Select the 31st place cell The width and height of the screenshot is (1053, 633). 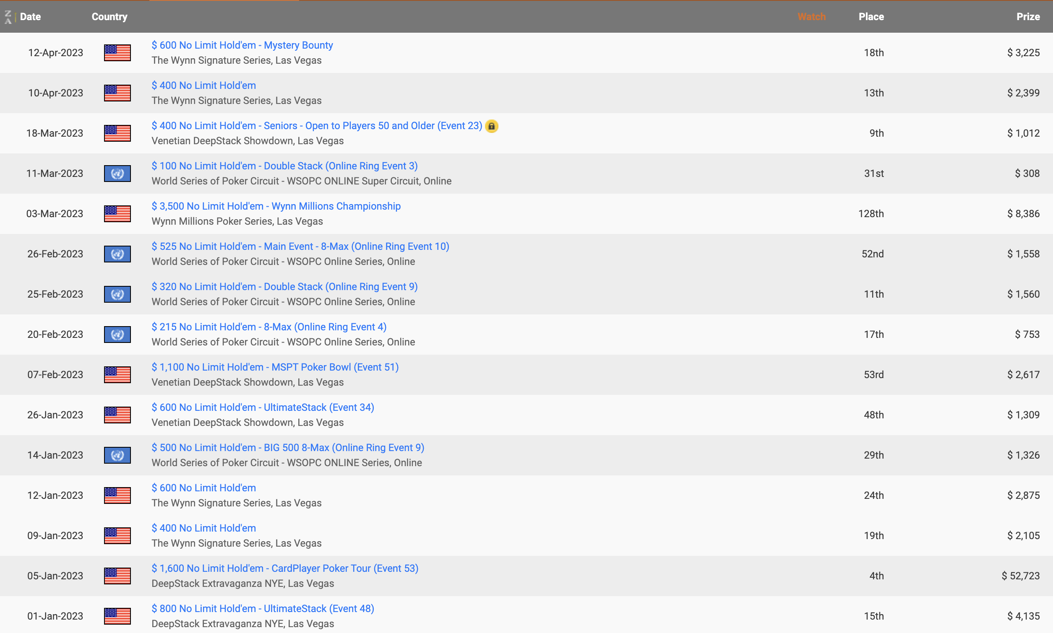[874, 174]
